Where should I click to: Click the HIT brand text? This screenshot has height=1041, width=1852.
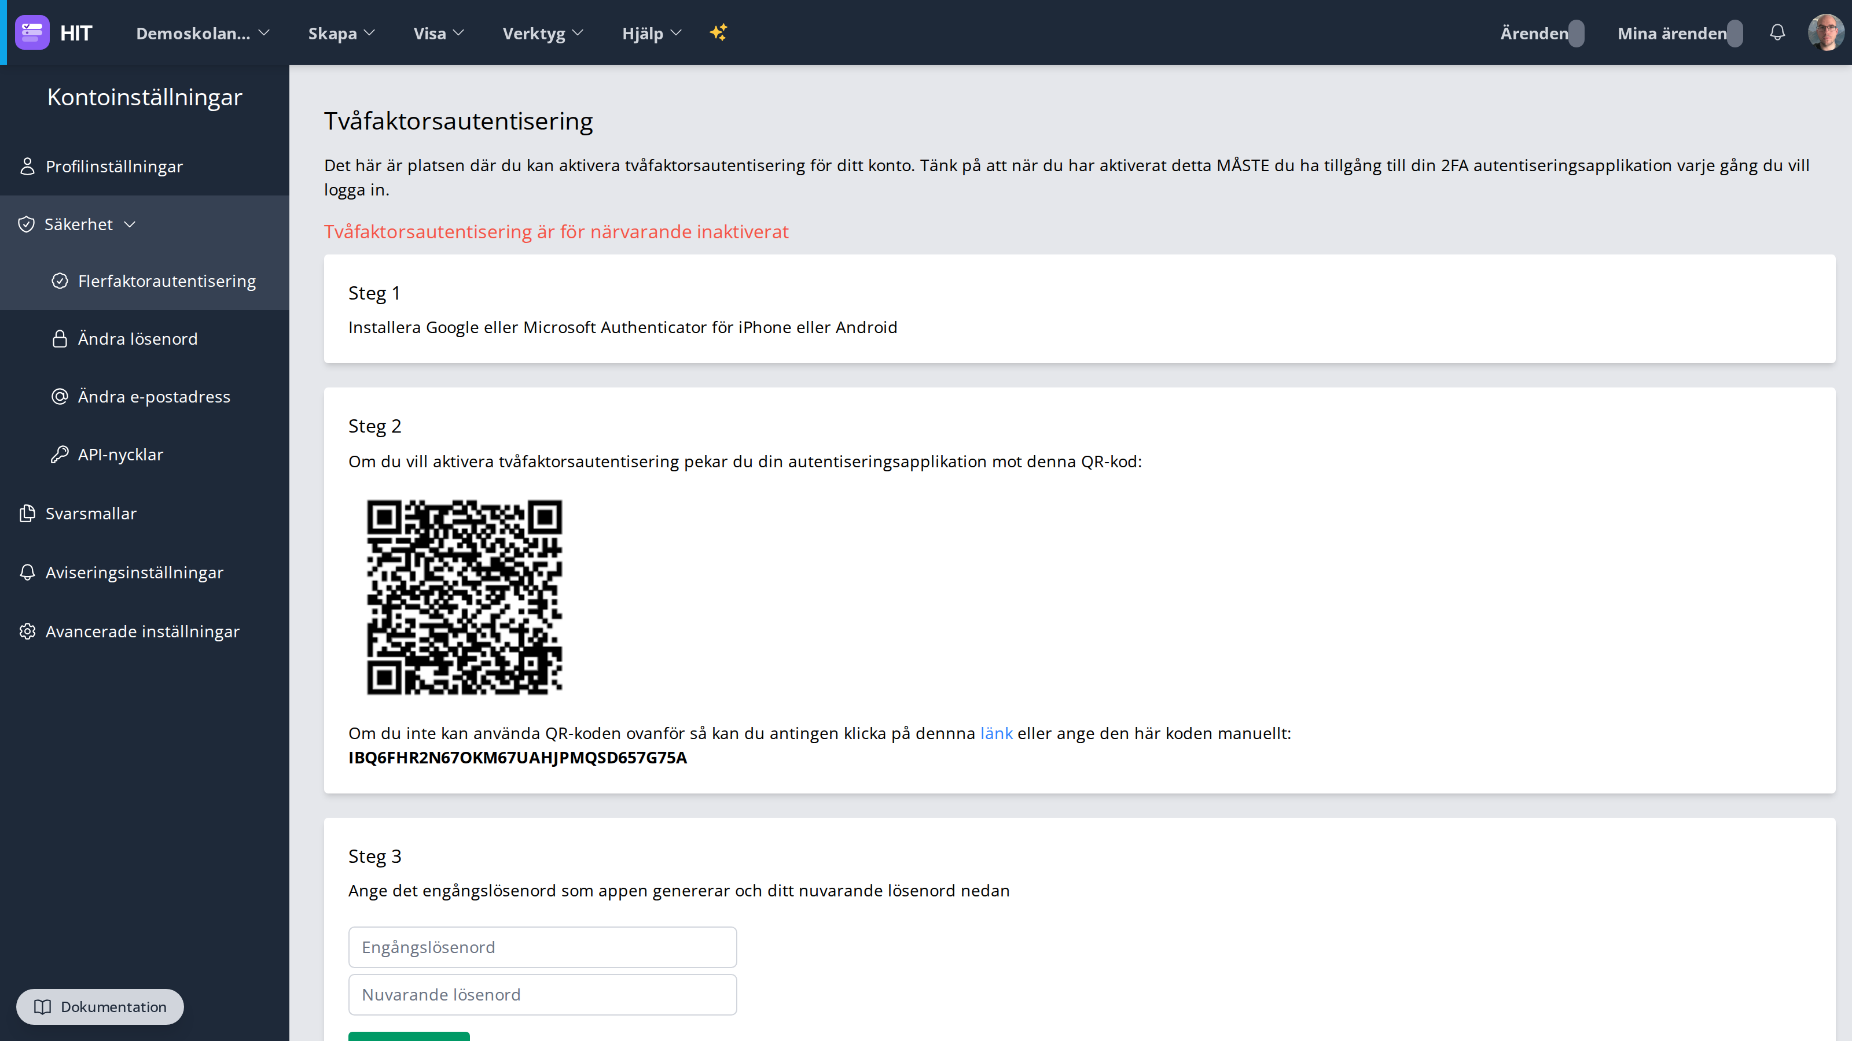[x=76, y=33]
